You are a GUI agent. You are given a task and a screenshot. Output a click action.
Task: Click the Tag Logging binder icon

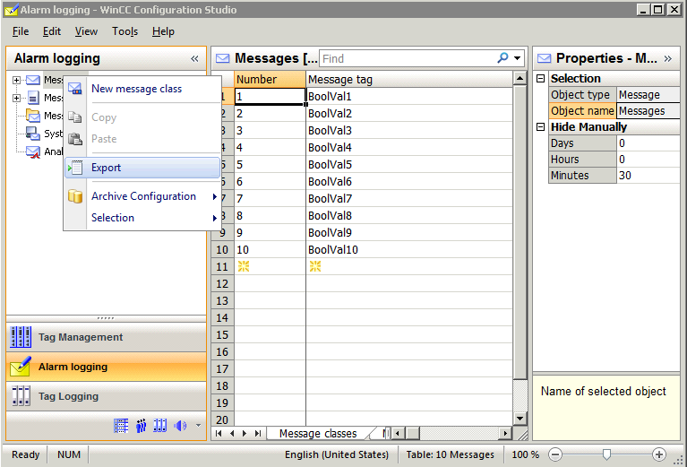pos(21,396)
